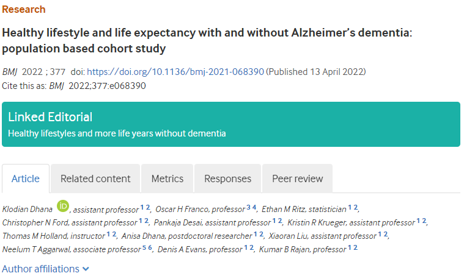Image resolution: width=464 pixels, height=276 pixels.
Task: Click affiliation 1 after Kumar B Rajan
Action: 350,248
